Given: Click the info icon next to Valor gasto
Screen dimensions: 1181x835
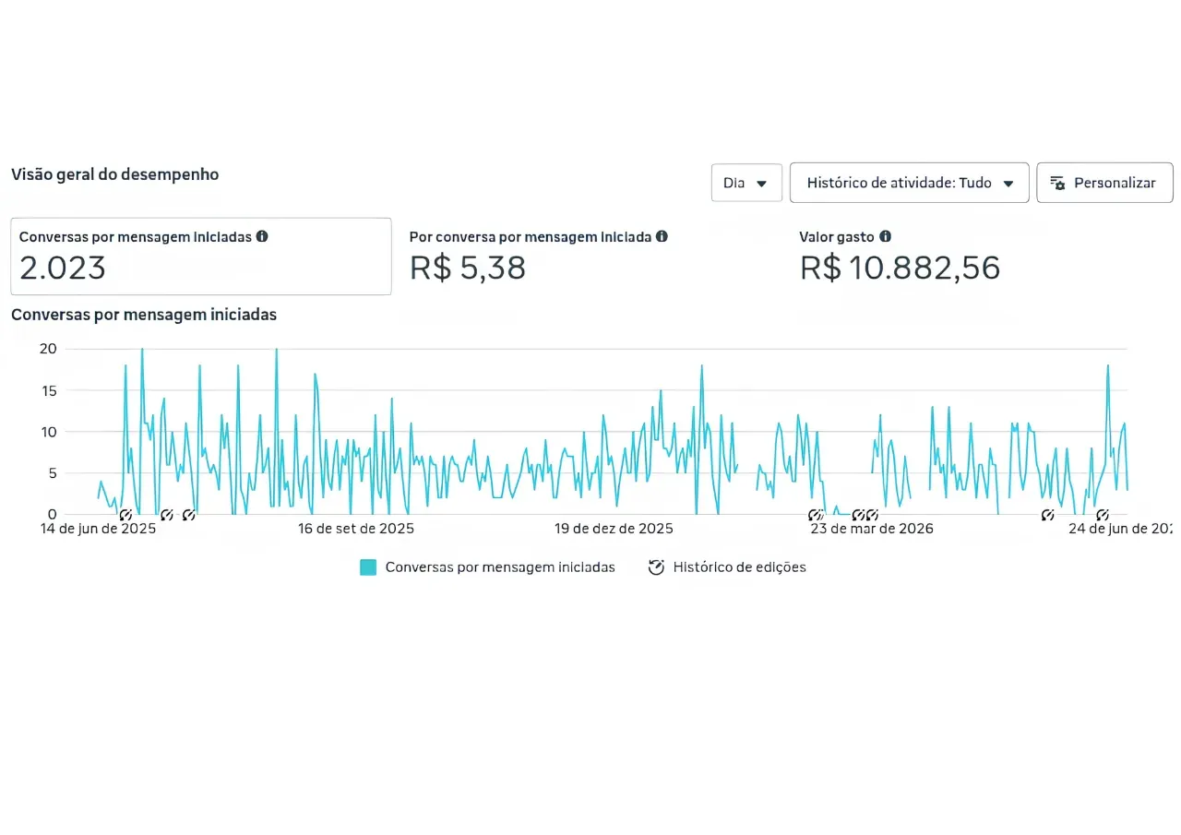Looking at the screenshot, I should (x=886, y=236).
